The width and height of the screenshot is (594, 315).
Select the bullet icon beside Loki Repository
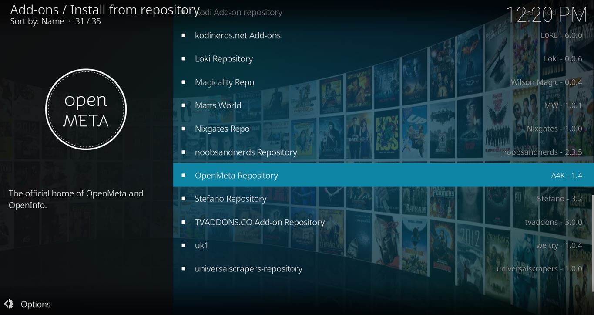[x=183, y=59]
